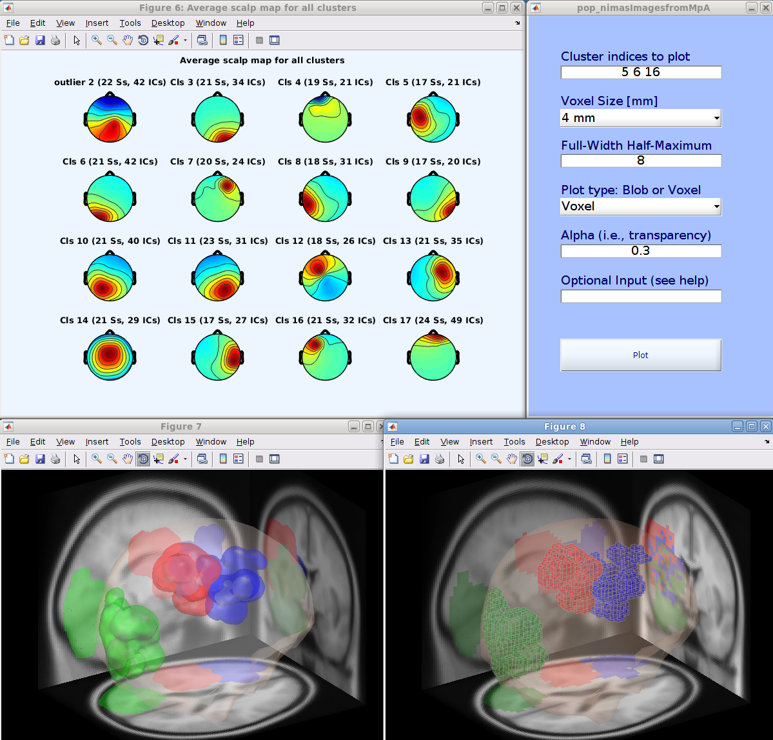Click the Cls 14 scalp map
773x740 pixels.
click(x=110, y=356)
